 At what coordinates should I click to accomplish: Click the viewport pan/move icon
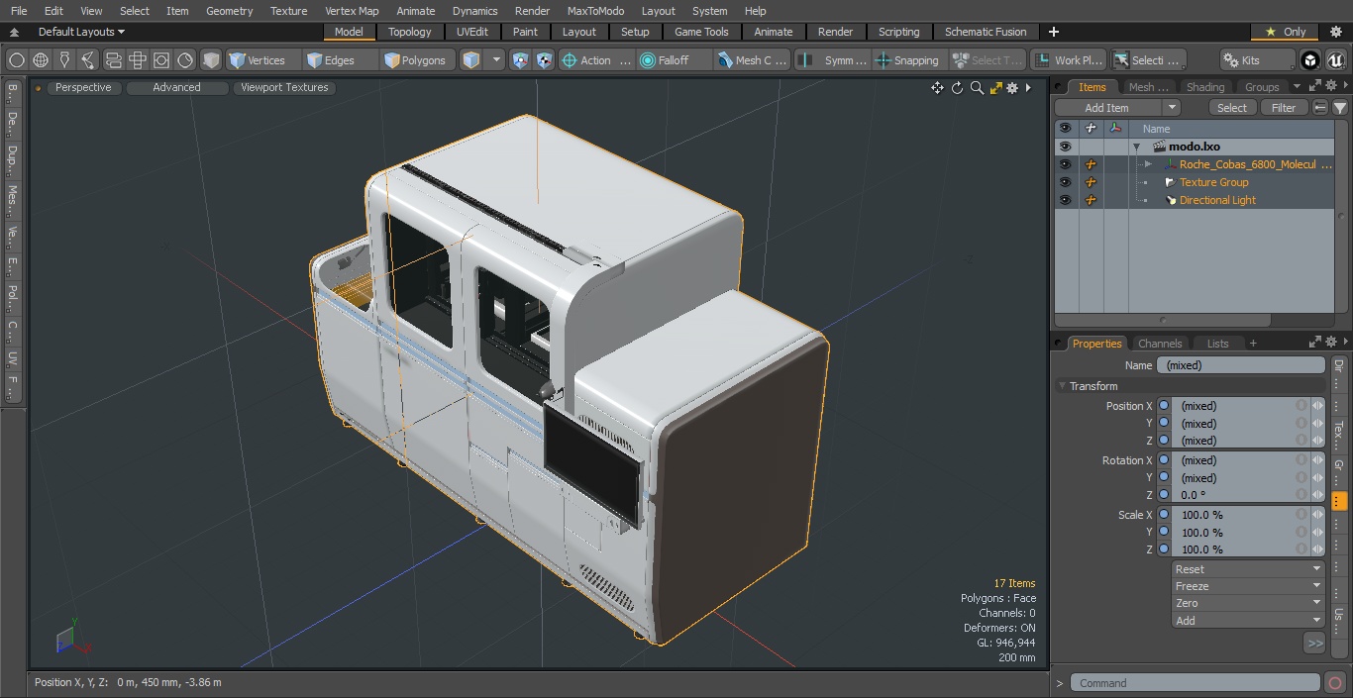tap(937, 88)
